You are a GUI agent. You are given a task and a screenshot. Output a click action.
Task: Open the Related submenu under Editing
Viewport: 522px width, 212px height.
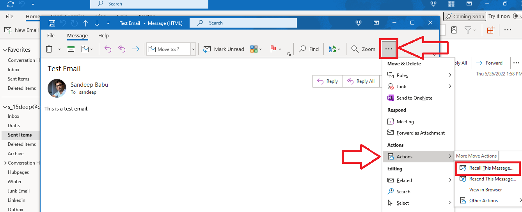pos(419,180)
